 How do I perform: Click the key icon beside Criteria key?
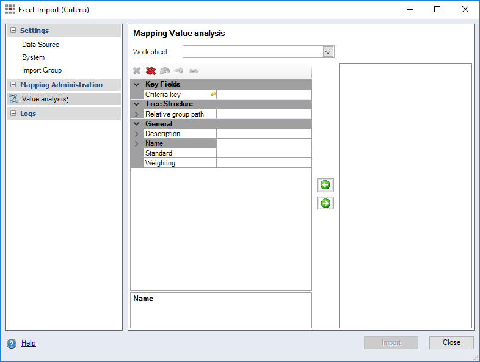(x=213, y=95)
